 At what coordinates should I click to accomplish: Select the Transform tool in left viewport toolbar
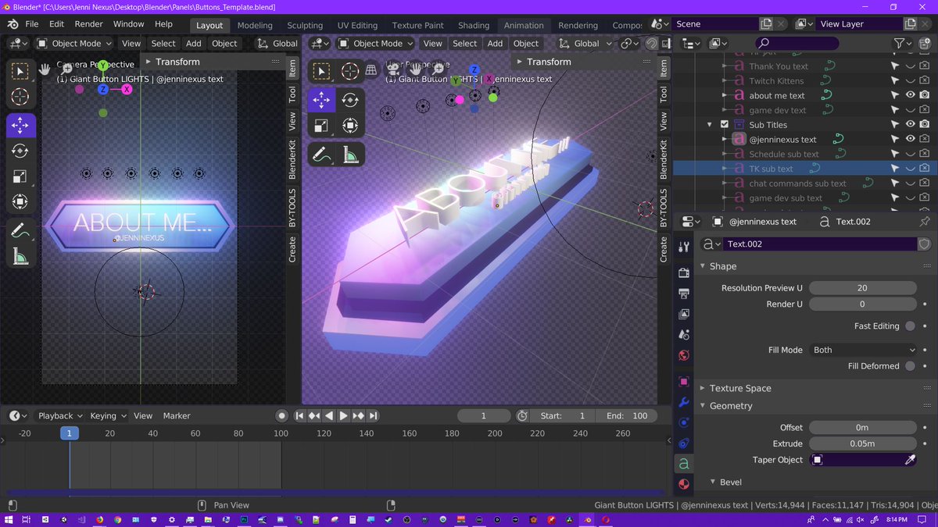click(x=20, y=202)
